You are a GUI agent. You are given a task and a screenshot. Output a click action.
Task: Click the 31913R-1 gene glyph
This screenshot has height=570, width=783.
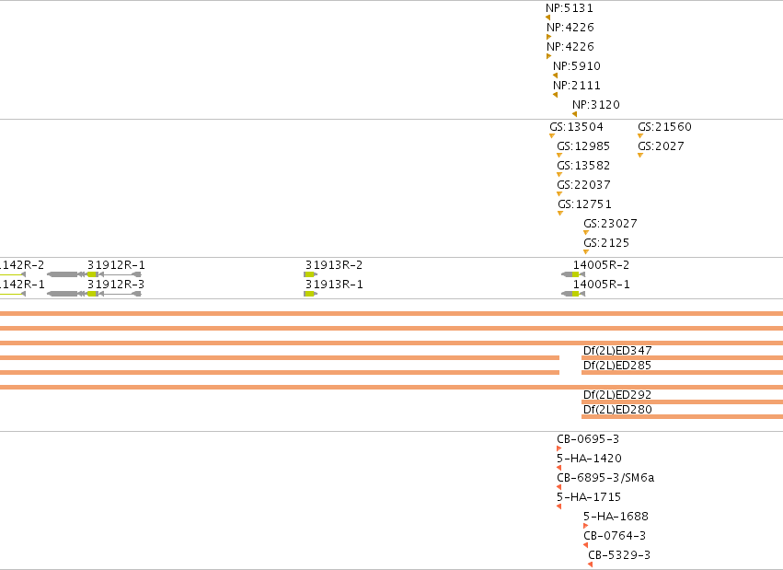(x=310, y=294)
